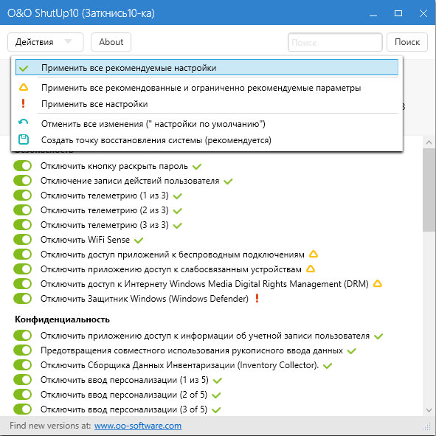Click the undo arrow icon in menu
This screenshot has width=436, height=436.
click(23, 122)
